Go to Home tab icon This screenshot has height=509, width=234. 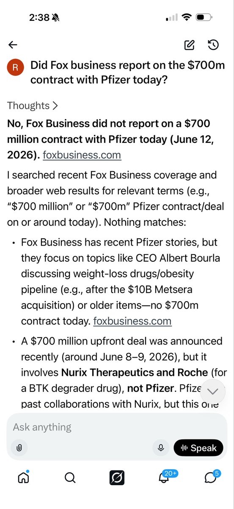click(23, 478)
